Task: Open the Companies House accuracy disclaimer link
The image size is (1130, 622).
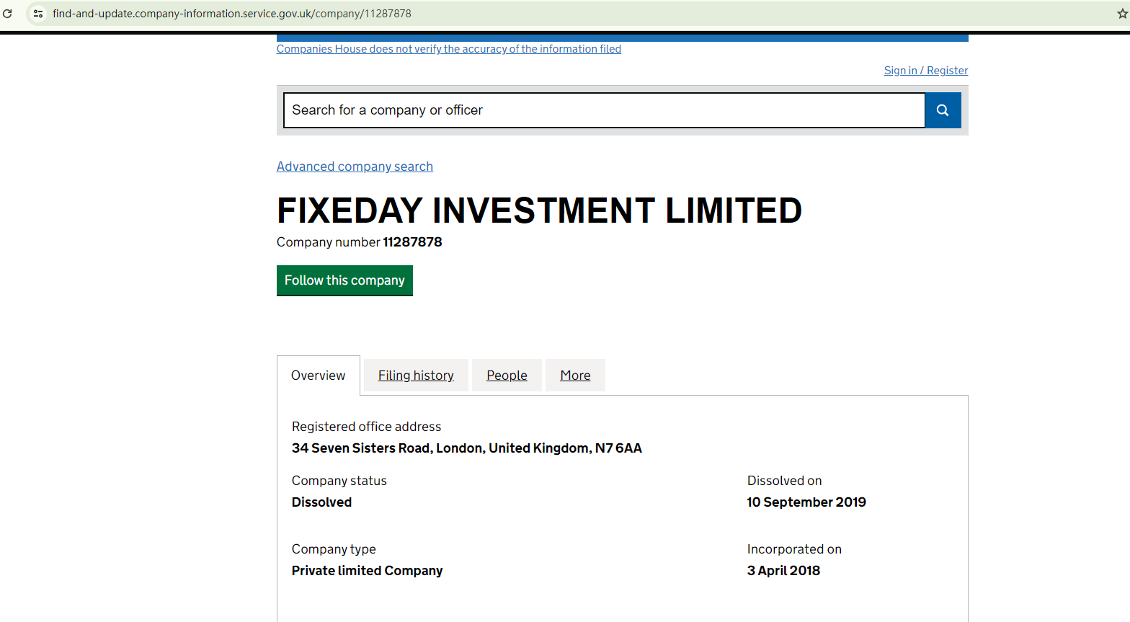Action: tap(448, 49)
